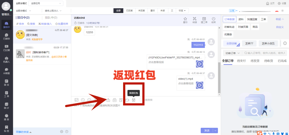Click the 自定义 customize link
The width and height of the screenshot is (289, 135).
point(280,27)
